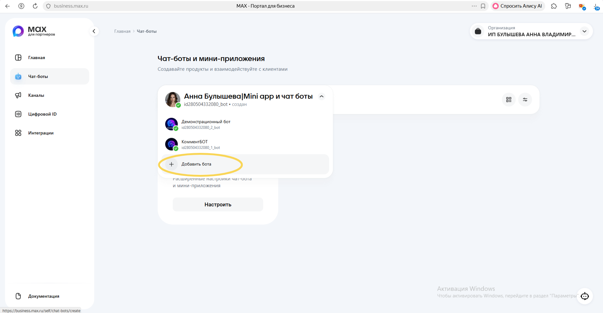Viewport: 603px width, 313px height.
Task: Go back with the browser back arrow
Action: (x=8, y=6)
